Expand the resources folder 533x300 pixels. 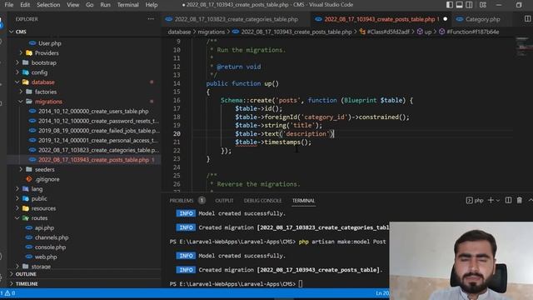click(x=43, y=208)
